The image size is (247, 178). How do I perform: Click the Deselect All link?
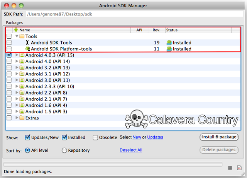tap(131, 150)
